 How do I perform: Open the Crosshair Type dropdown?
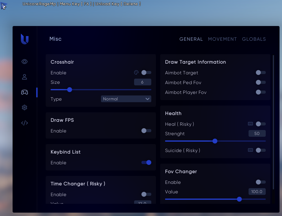tap(126, 99)
